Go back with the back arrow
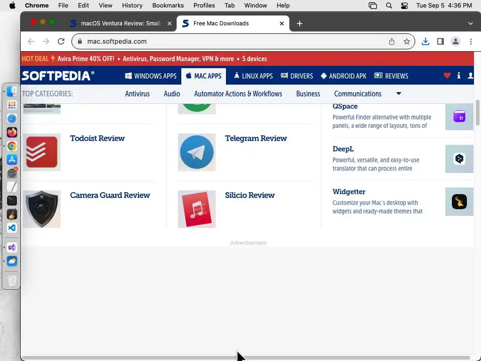 pos(31,41)
